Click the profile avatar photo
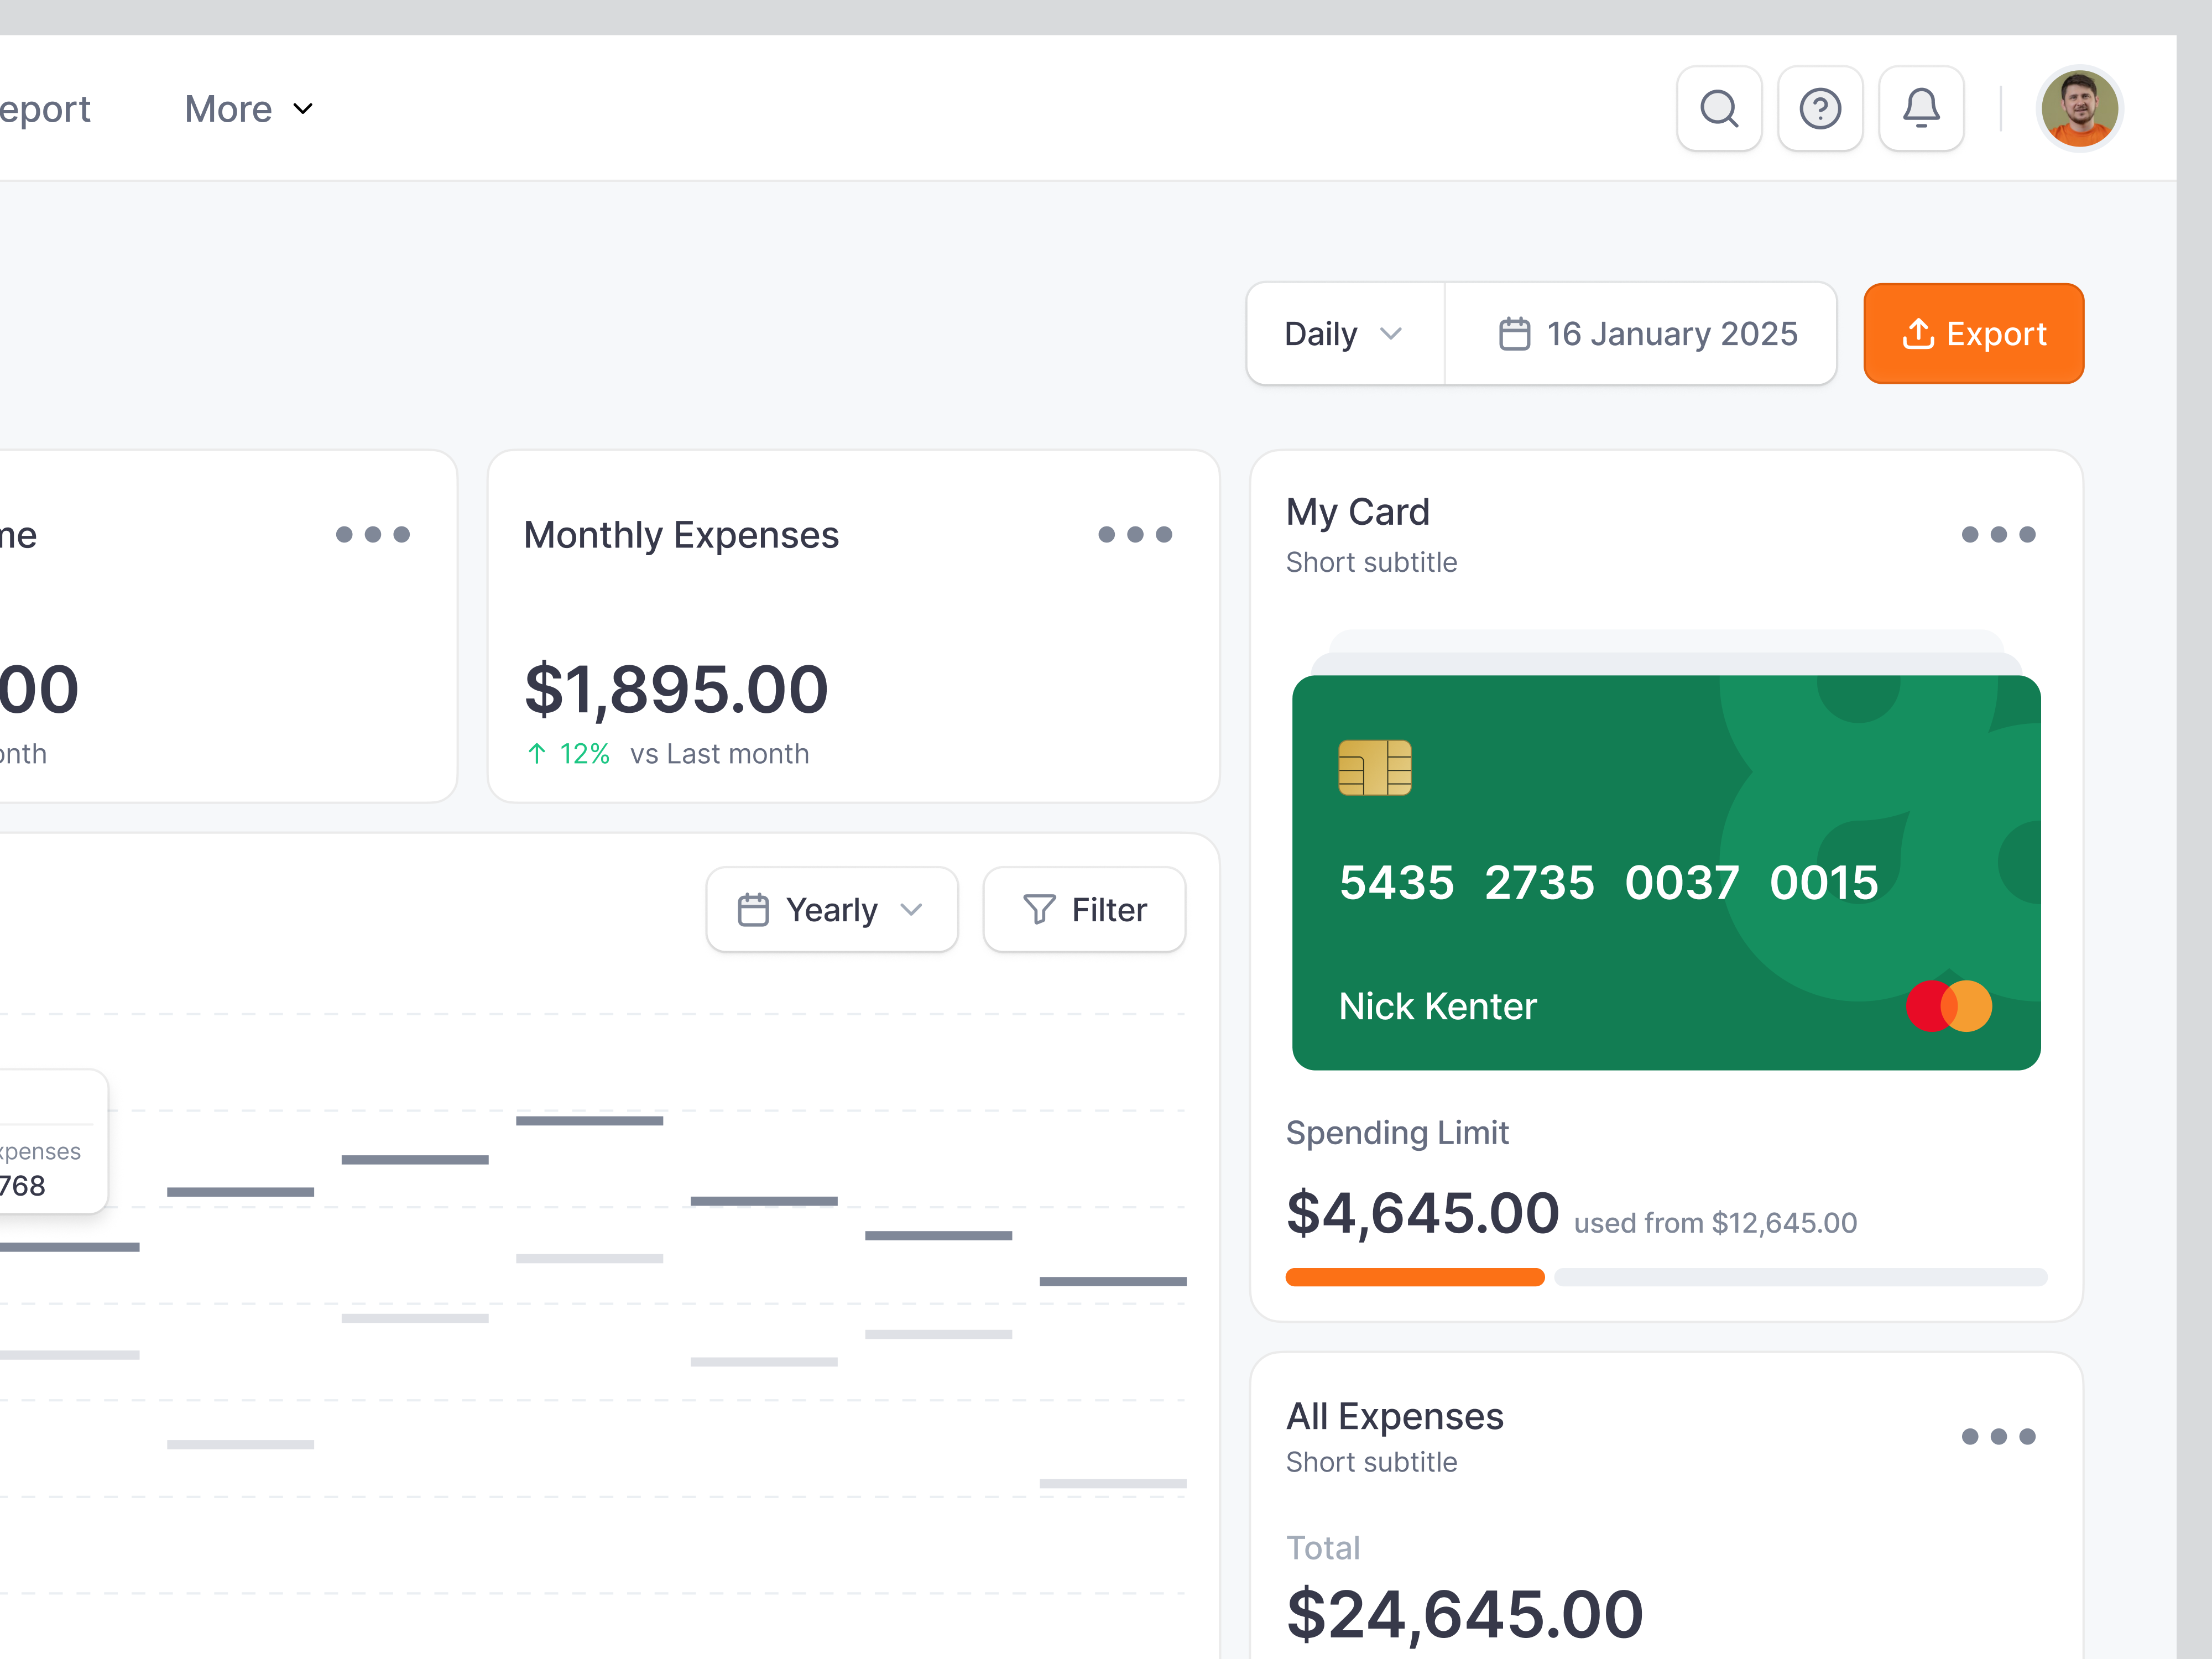The height and width of the screenshot is (1659, 2212). pos(2079,108)
